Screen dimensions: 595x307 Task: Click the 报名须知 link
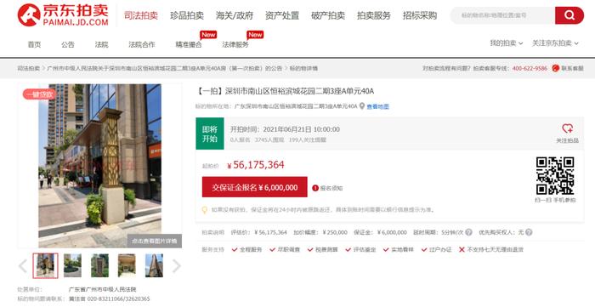[x=331, y=188]
